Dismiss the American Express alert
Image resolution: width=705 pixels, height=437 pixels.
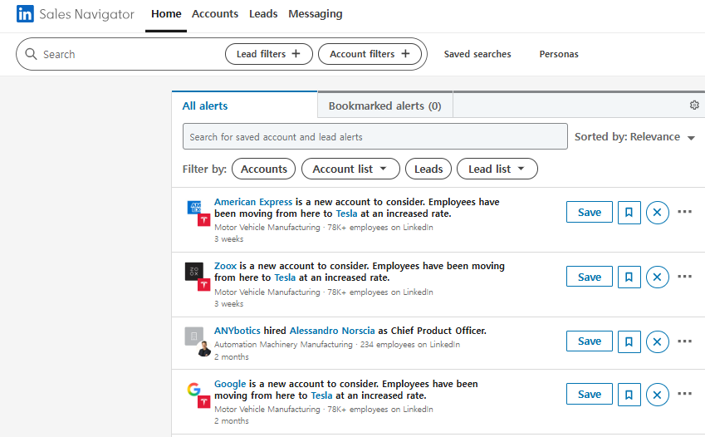pyautogui.click(x=657, y=212)
